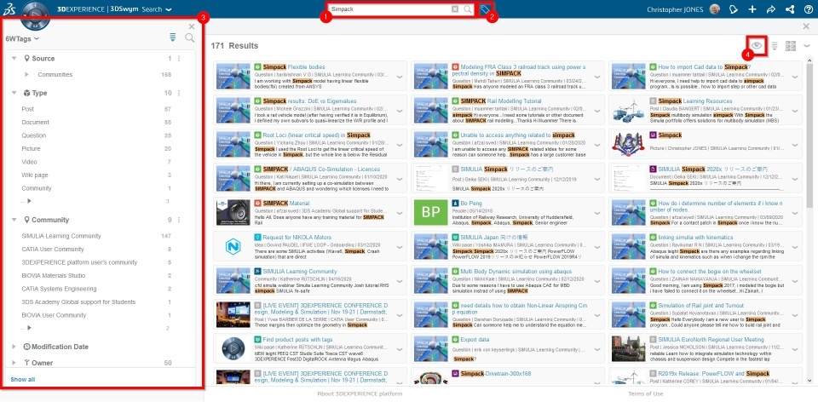Collapse the Source section

[14, 59]
